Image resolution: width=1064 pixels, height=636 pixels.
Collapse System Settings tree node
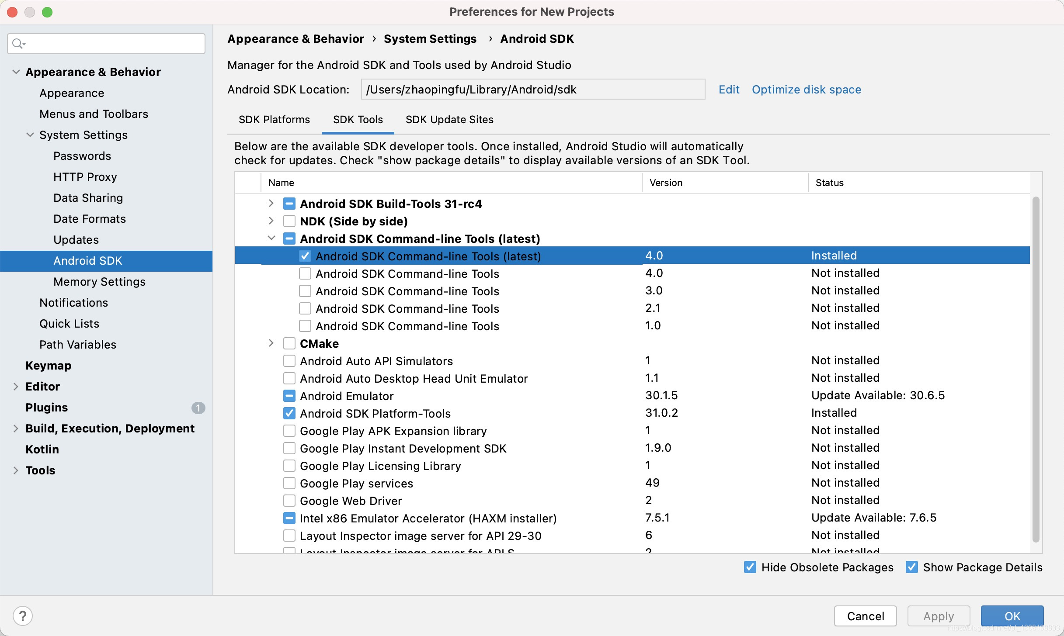click(x=30, y=135)
